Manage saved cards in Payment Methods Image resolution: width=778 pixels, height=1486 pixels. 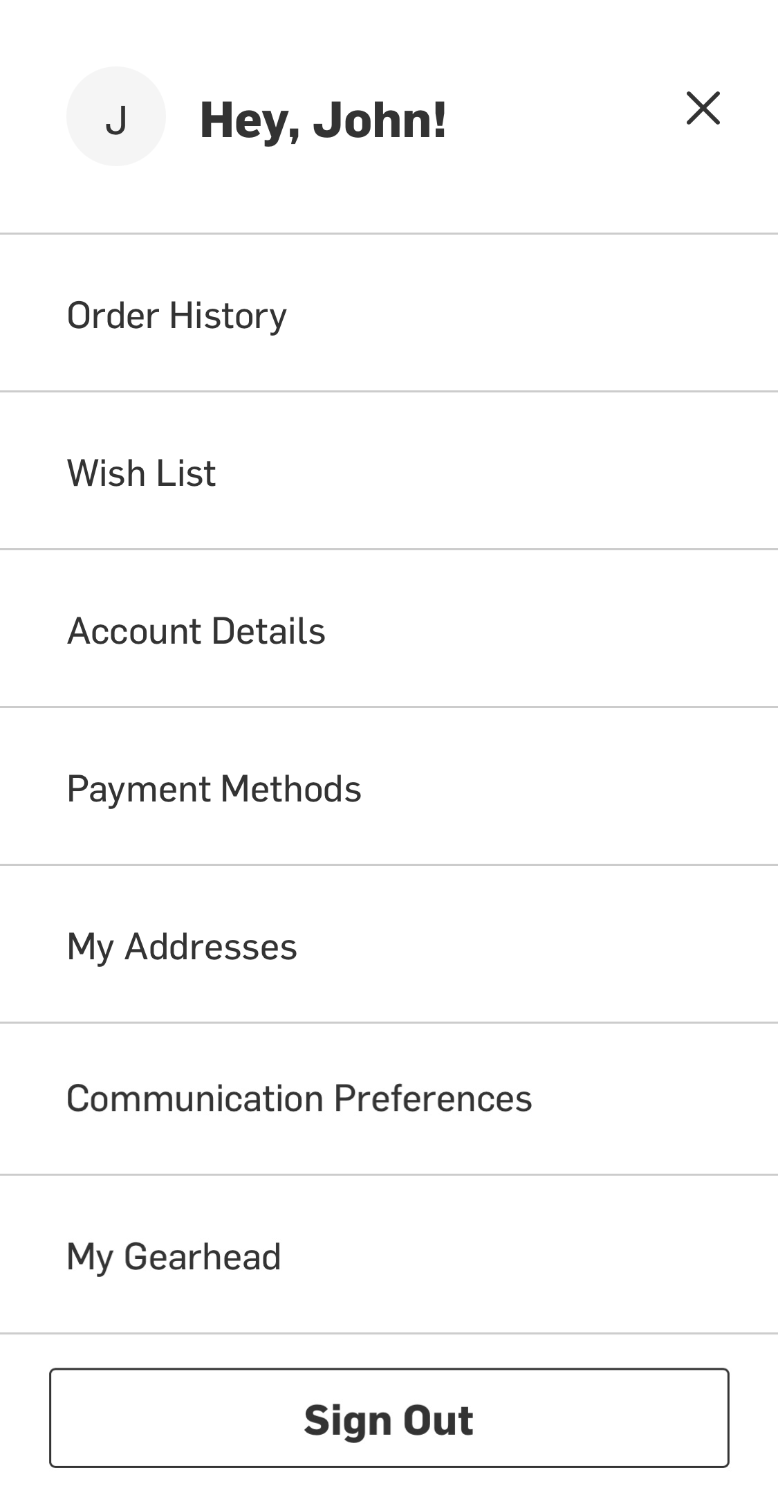click(x=214, y=789)
